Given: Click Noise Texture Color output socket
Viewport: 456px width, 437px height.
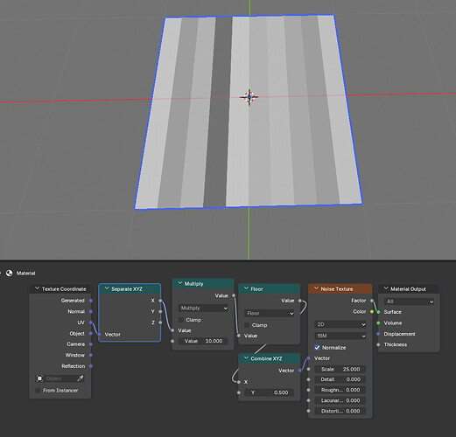Looking at the screenshot, I should 372,312.
